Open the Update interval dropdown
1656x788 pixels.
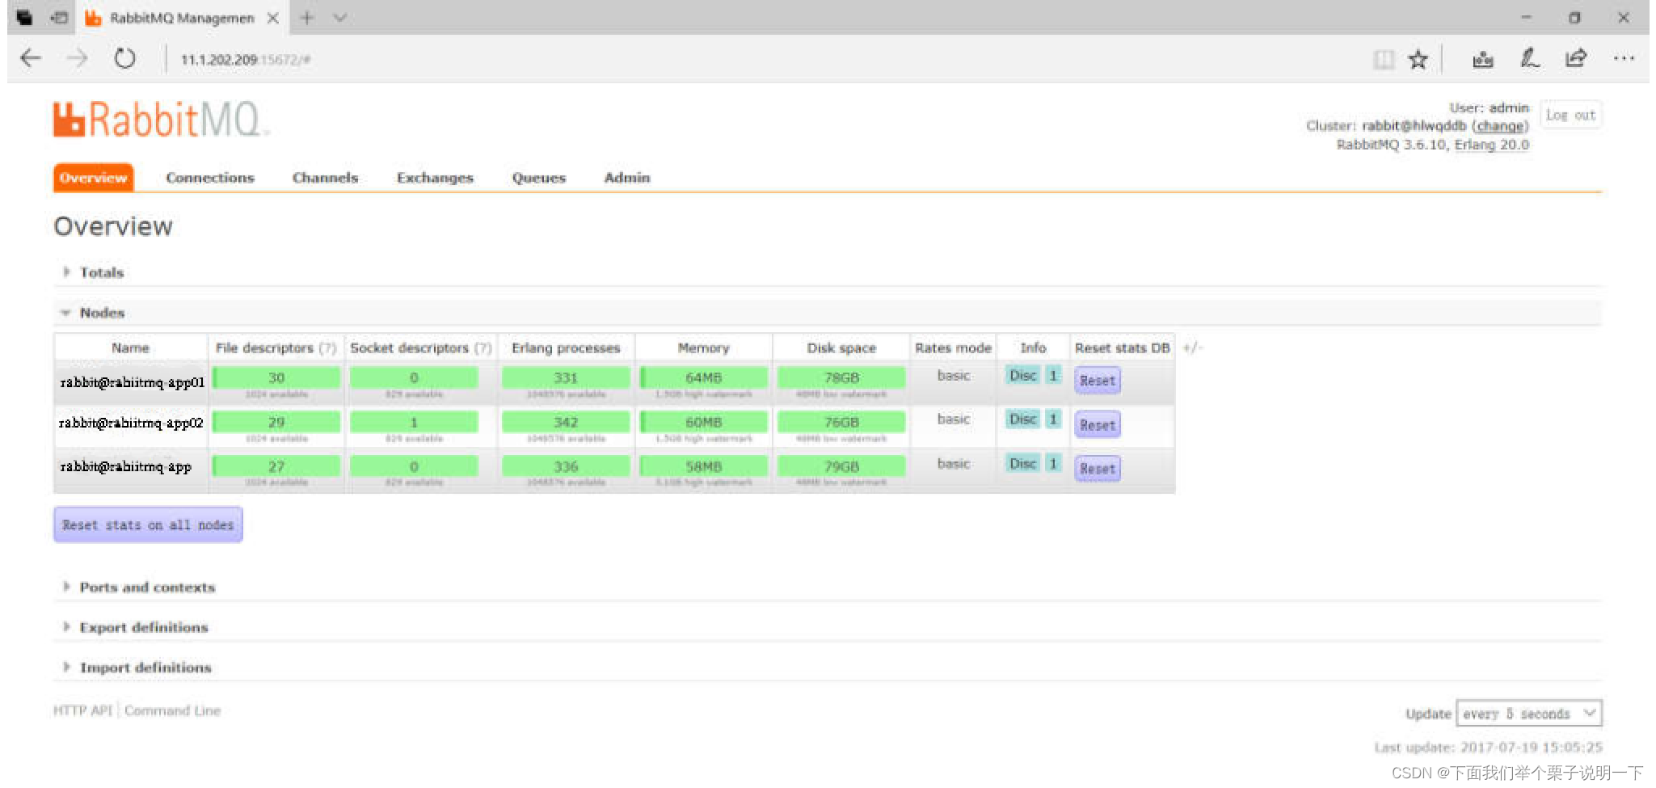click(x=1529, y=714)
